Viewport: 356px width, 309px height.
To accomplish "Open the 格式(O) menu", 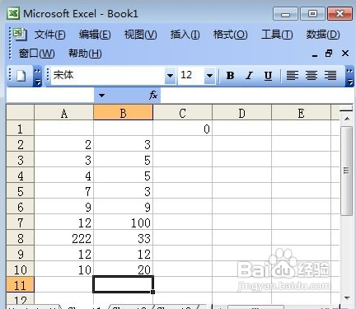I will 230,35.
